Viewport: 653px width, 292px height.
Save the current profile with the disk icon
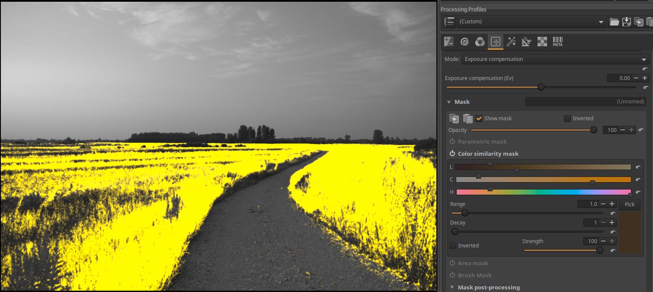click(626, 22)
